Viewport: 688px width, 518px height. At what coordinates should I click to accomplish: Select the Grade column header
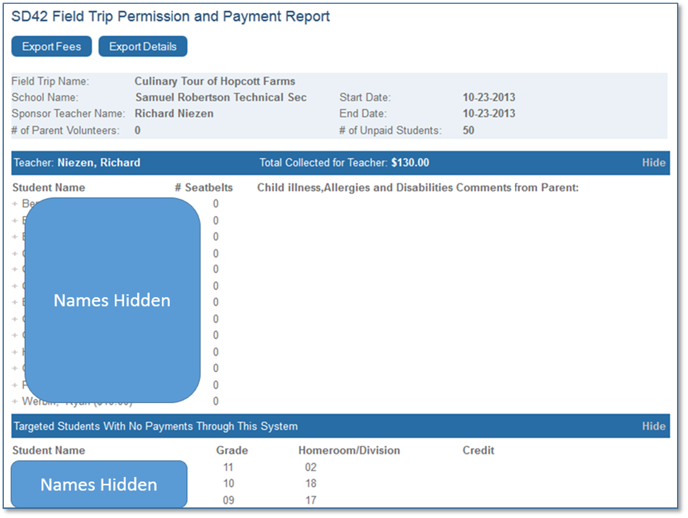click(x=231, y=450)
